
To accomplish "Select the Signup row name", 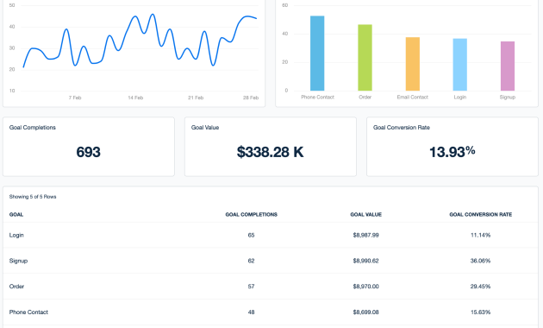I will 18,261.
